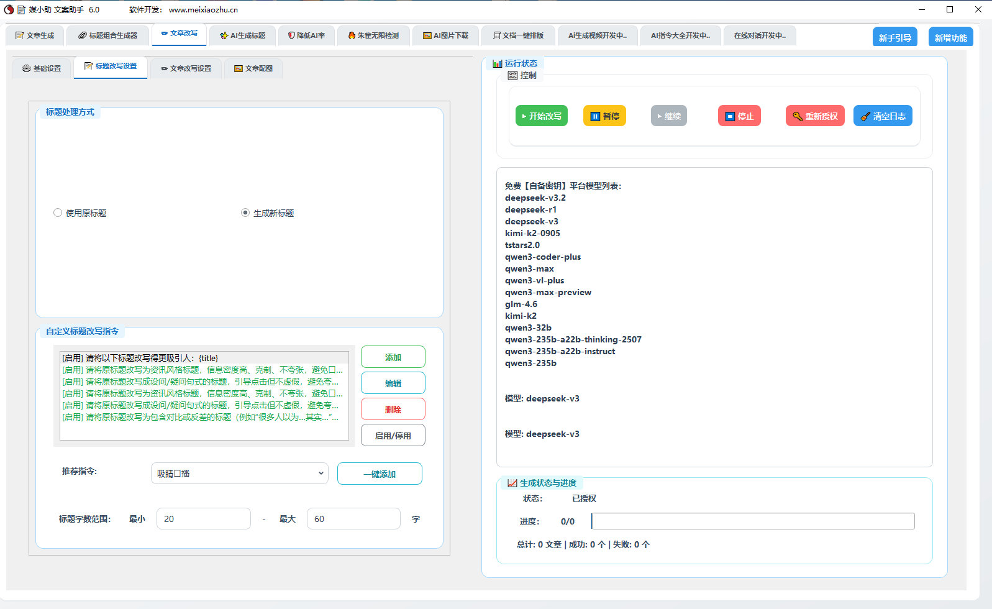The image size is (992, 609).
Task: Click the 最小 title length input field
Action: pos(203,519)
